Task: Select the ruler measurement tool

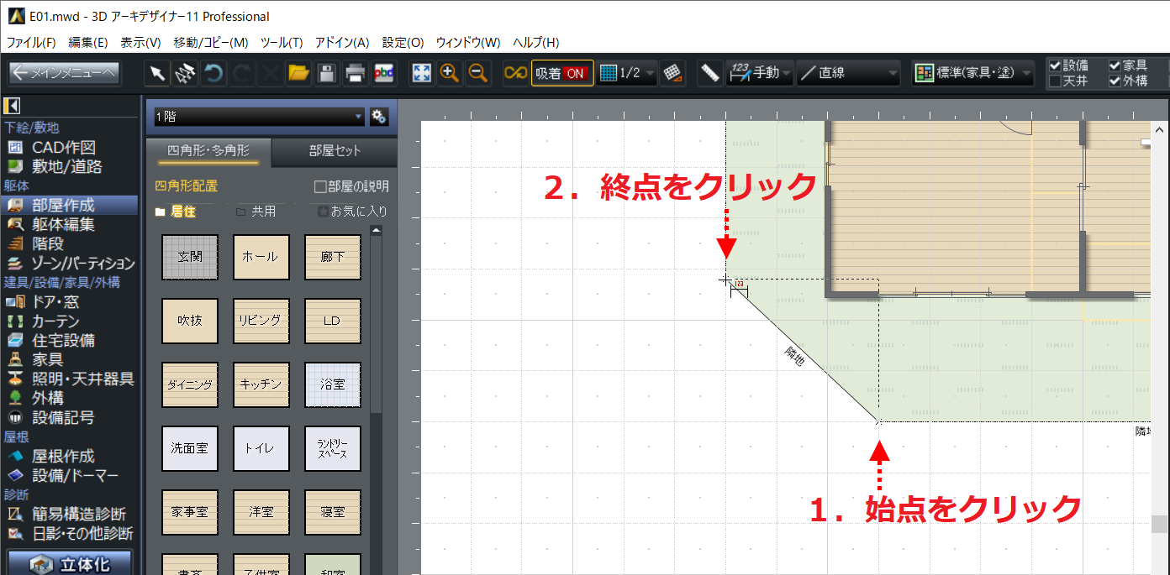Action: click(x=710, y=74)
